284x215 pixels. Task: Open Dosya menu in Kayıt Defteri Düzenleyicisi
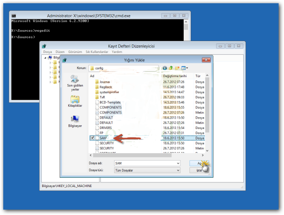click(47, 52)
